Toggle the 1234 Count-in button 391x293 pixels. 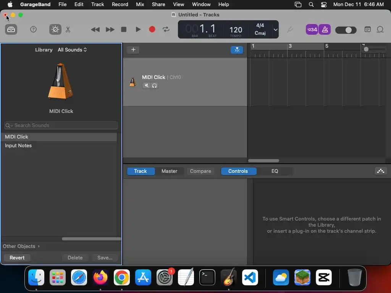click(312, 30)
